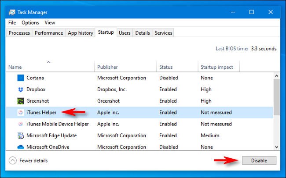Screen dimensions: 286x178
Task: Maximize the Task Manager window
Action: point(252,12)
